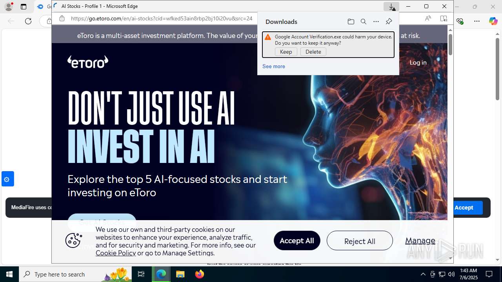Click the taskbar search box
This screenshot has width=502, height=282.
[x=76, y=274]
